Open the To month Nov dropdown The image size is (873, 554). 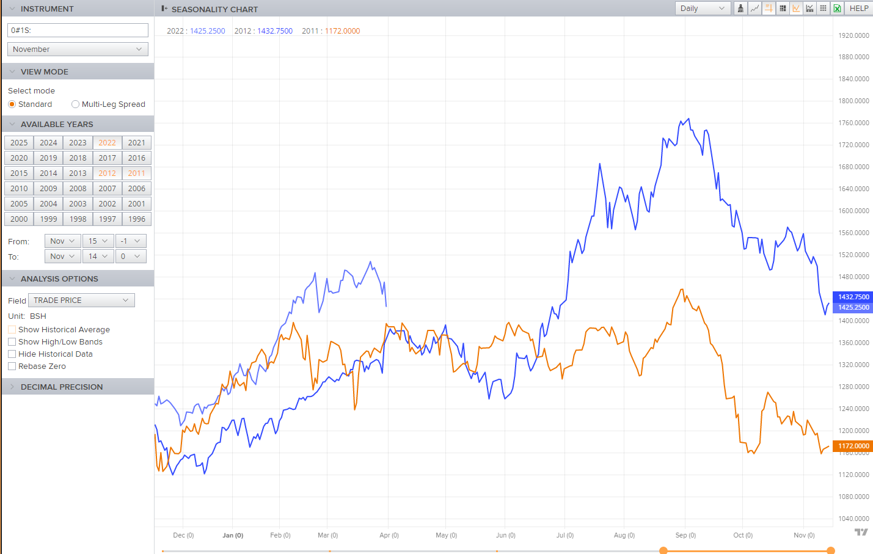click(x=62, y=257)
